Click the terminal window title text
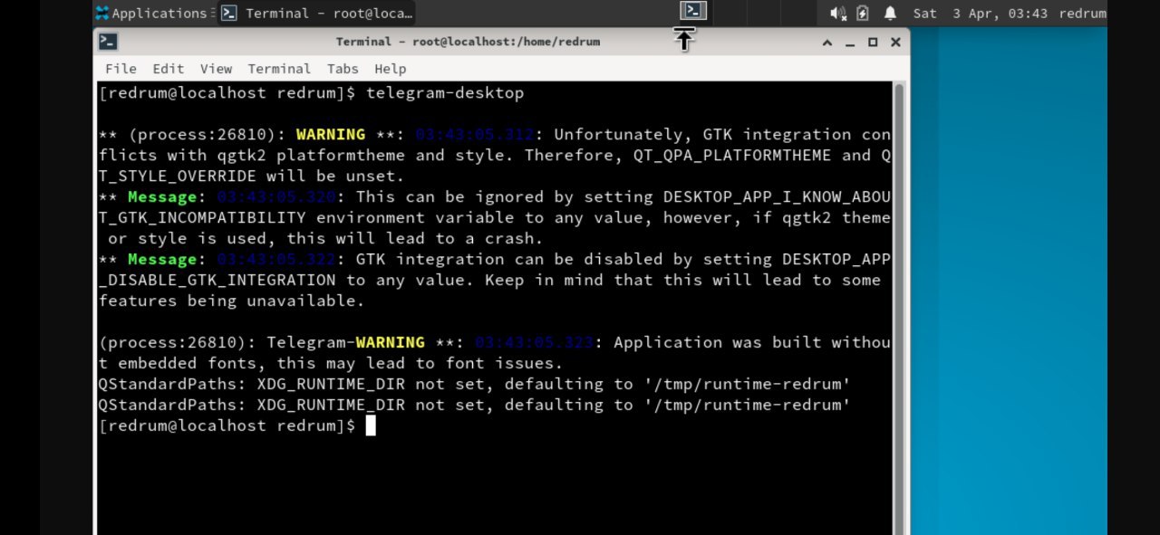The height and width of the screenshot is (535, 1160). 468,42
